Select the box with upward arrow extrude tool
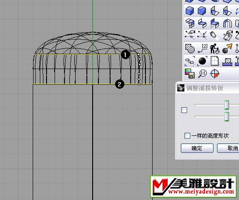This screenshot has height=200, width=239. (x=190, y=23)
